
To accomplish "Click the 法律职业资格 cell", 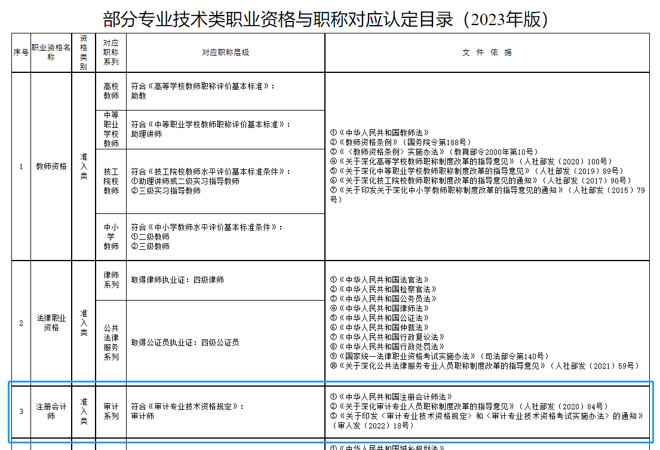I will click(x=51, y=323).
